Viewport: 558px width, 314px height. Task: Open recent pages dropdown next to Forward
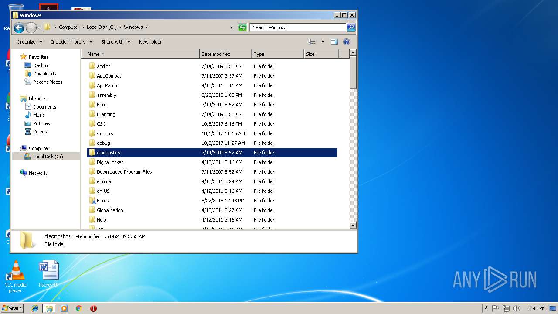tap(39, 28)
